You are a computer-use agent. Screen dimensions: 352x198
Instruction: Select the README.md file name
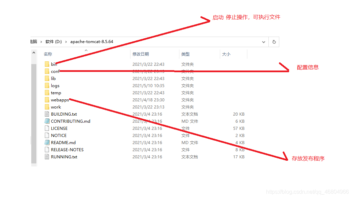pyautogui.click(x=63, y=143)
